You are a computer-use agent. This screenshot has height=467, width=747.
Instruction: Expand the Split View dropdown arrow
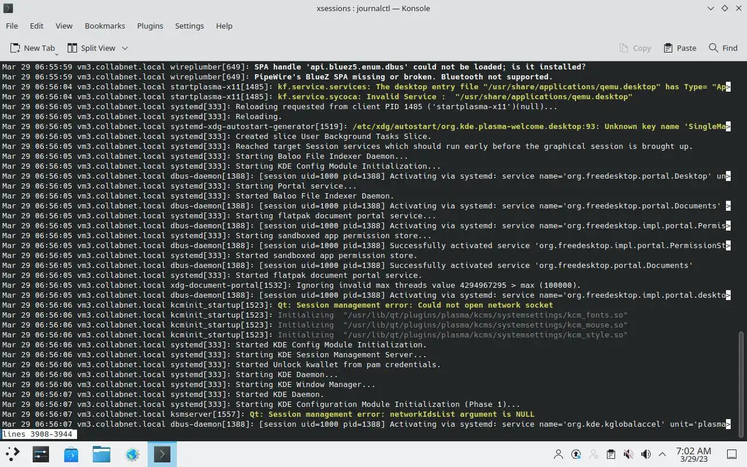(x=124, y=48)
